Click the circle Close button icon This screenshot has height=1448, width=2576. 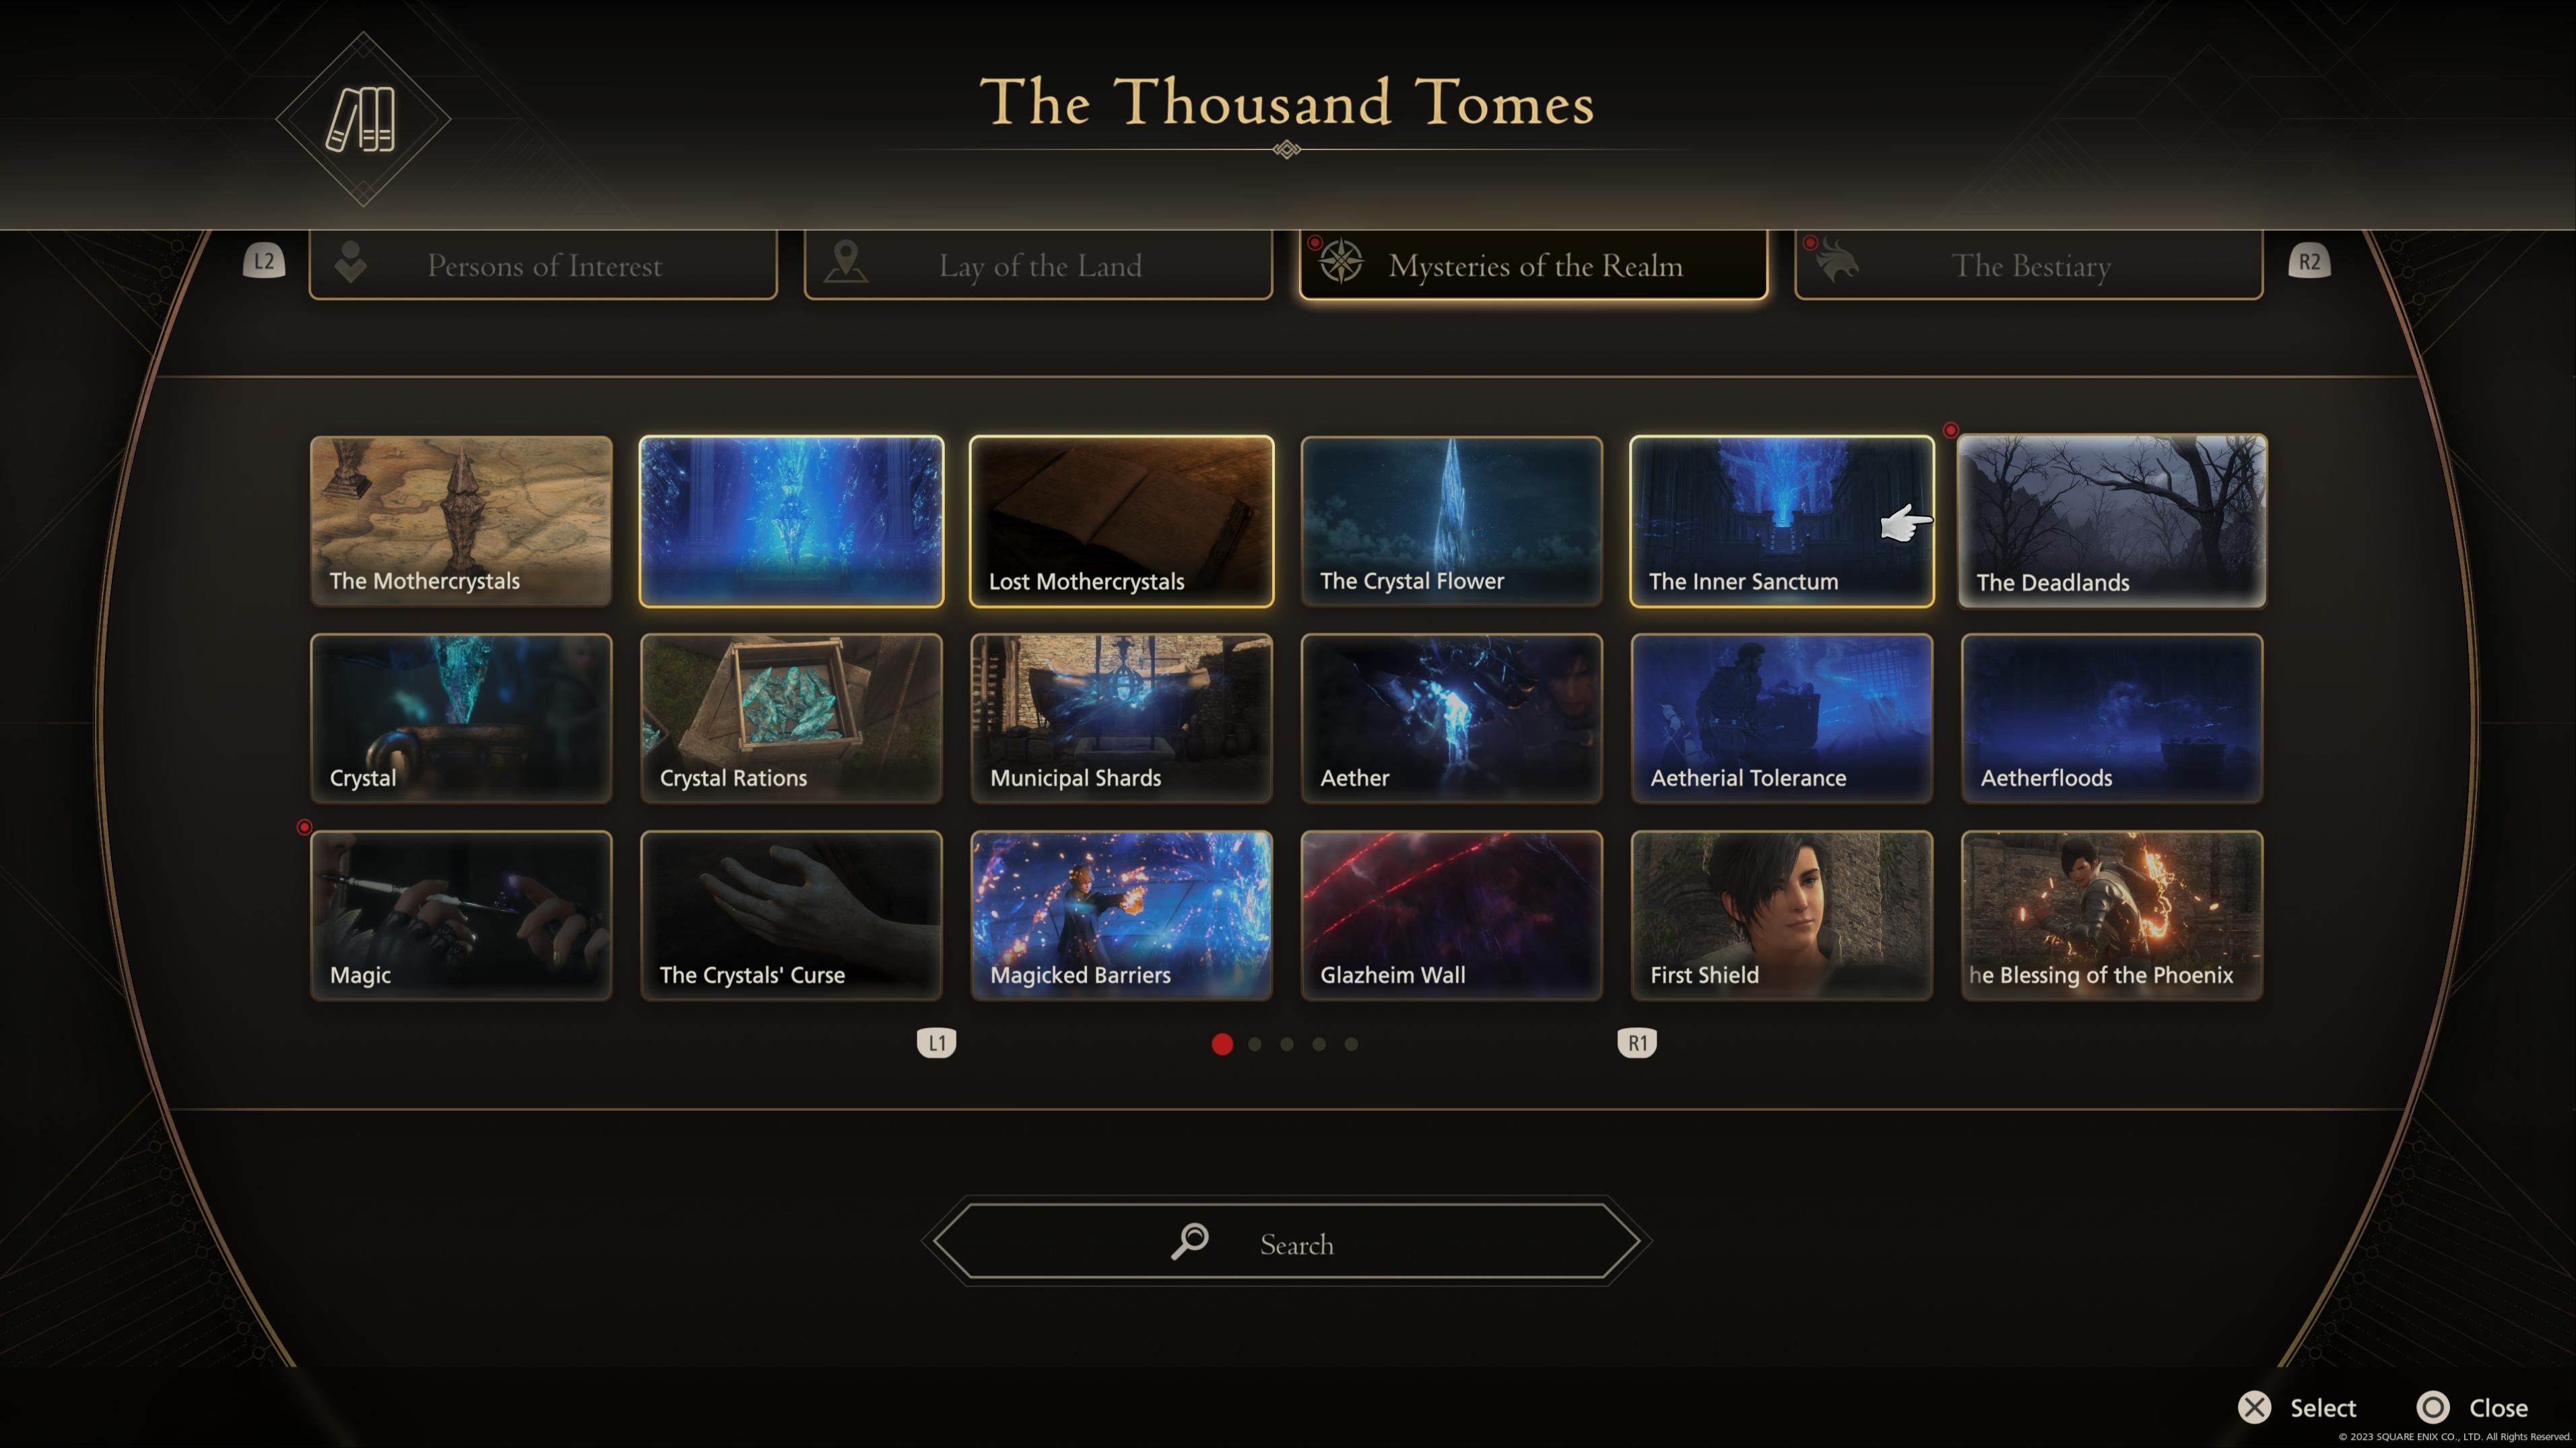point(2432,1407)
